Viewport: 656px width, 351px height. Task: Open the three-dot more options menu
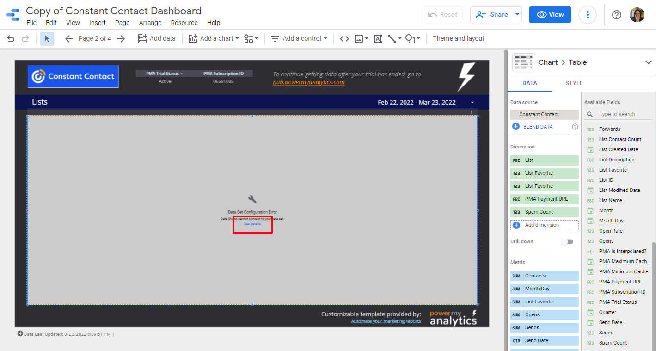[587, 15]
